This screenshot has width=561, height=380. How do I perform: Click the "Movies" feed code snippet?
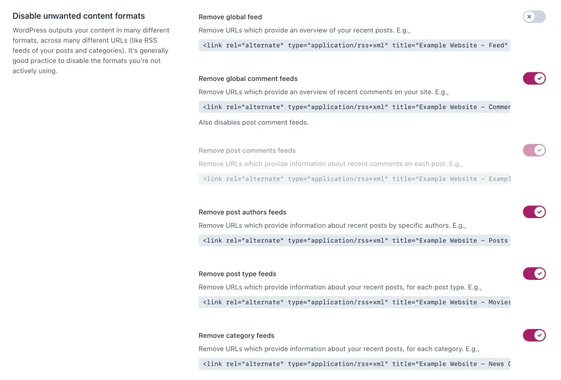pos(354,302)
